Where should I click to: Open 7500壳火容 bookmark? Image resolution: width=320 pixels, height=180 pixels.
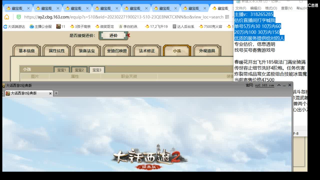pyautogui.click(x=210, y=26)
